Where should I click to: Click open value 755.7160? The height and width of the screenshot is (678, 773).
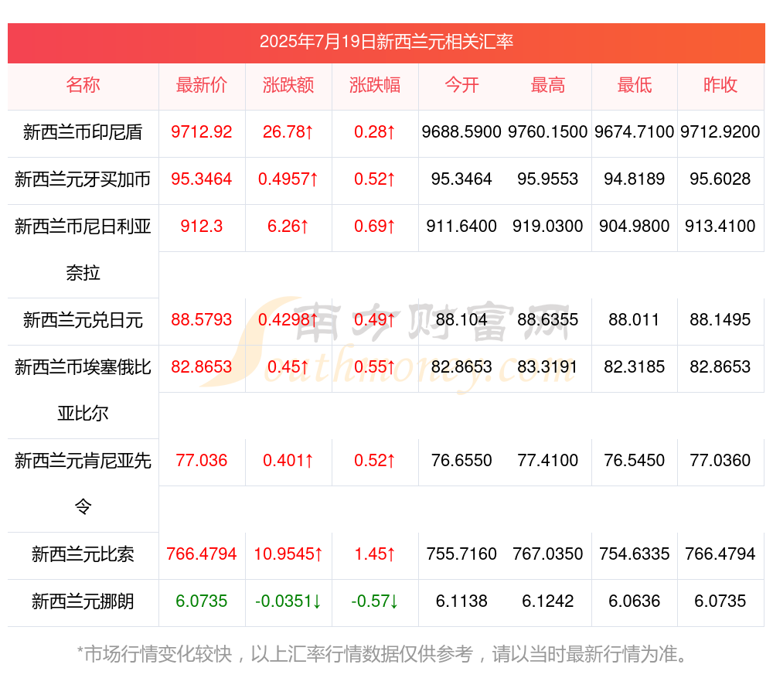[x=461, y=554]
